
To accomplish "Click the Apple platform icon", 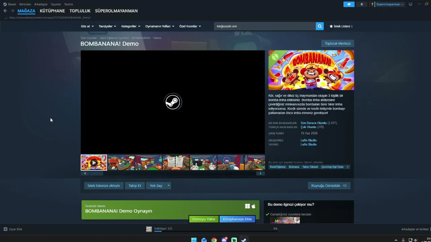I will click(x=254, y=206).
